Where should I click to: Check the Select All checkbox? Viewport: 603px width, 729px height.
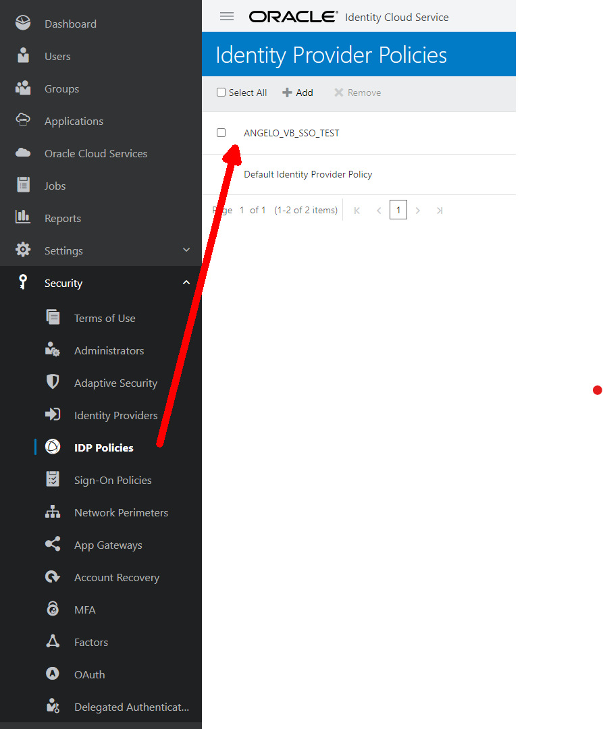coord(221,92)
